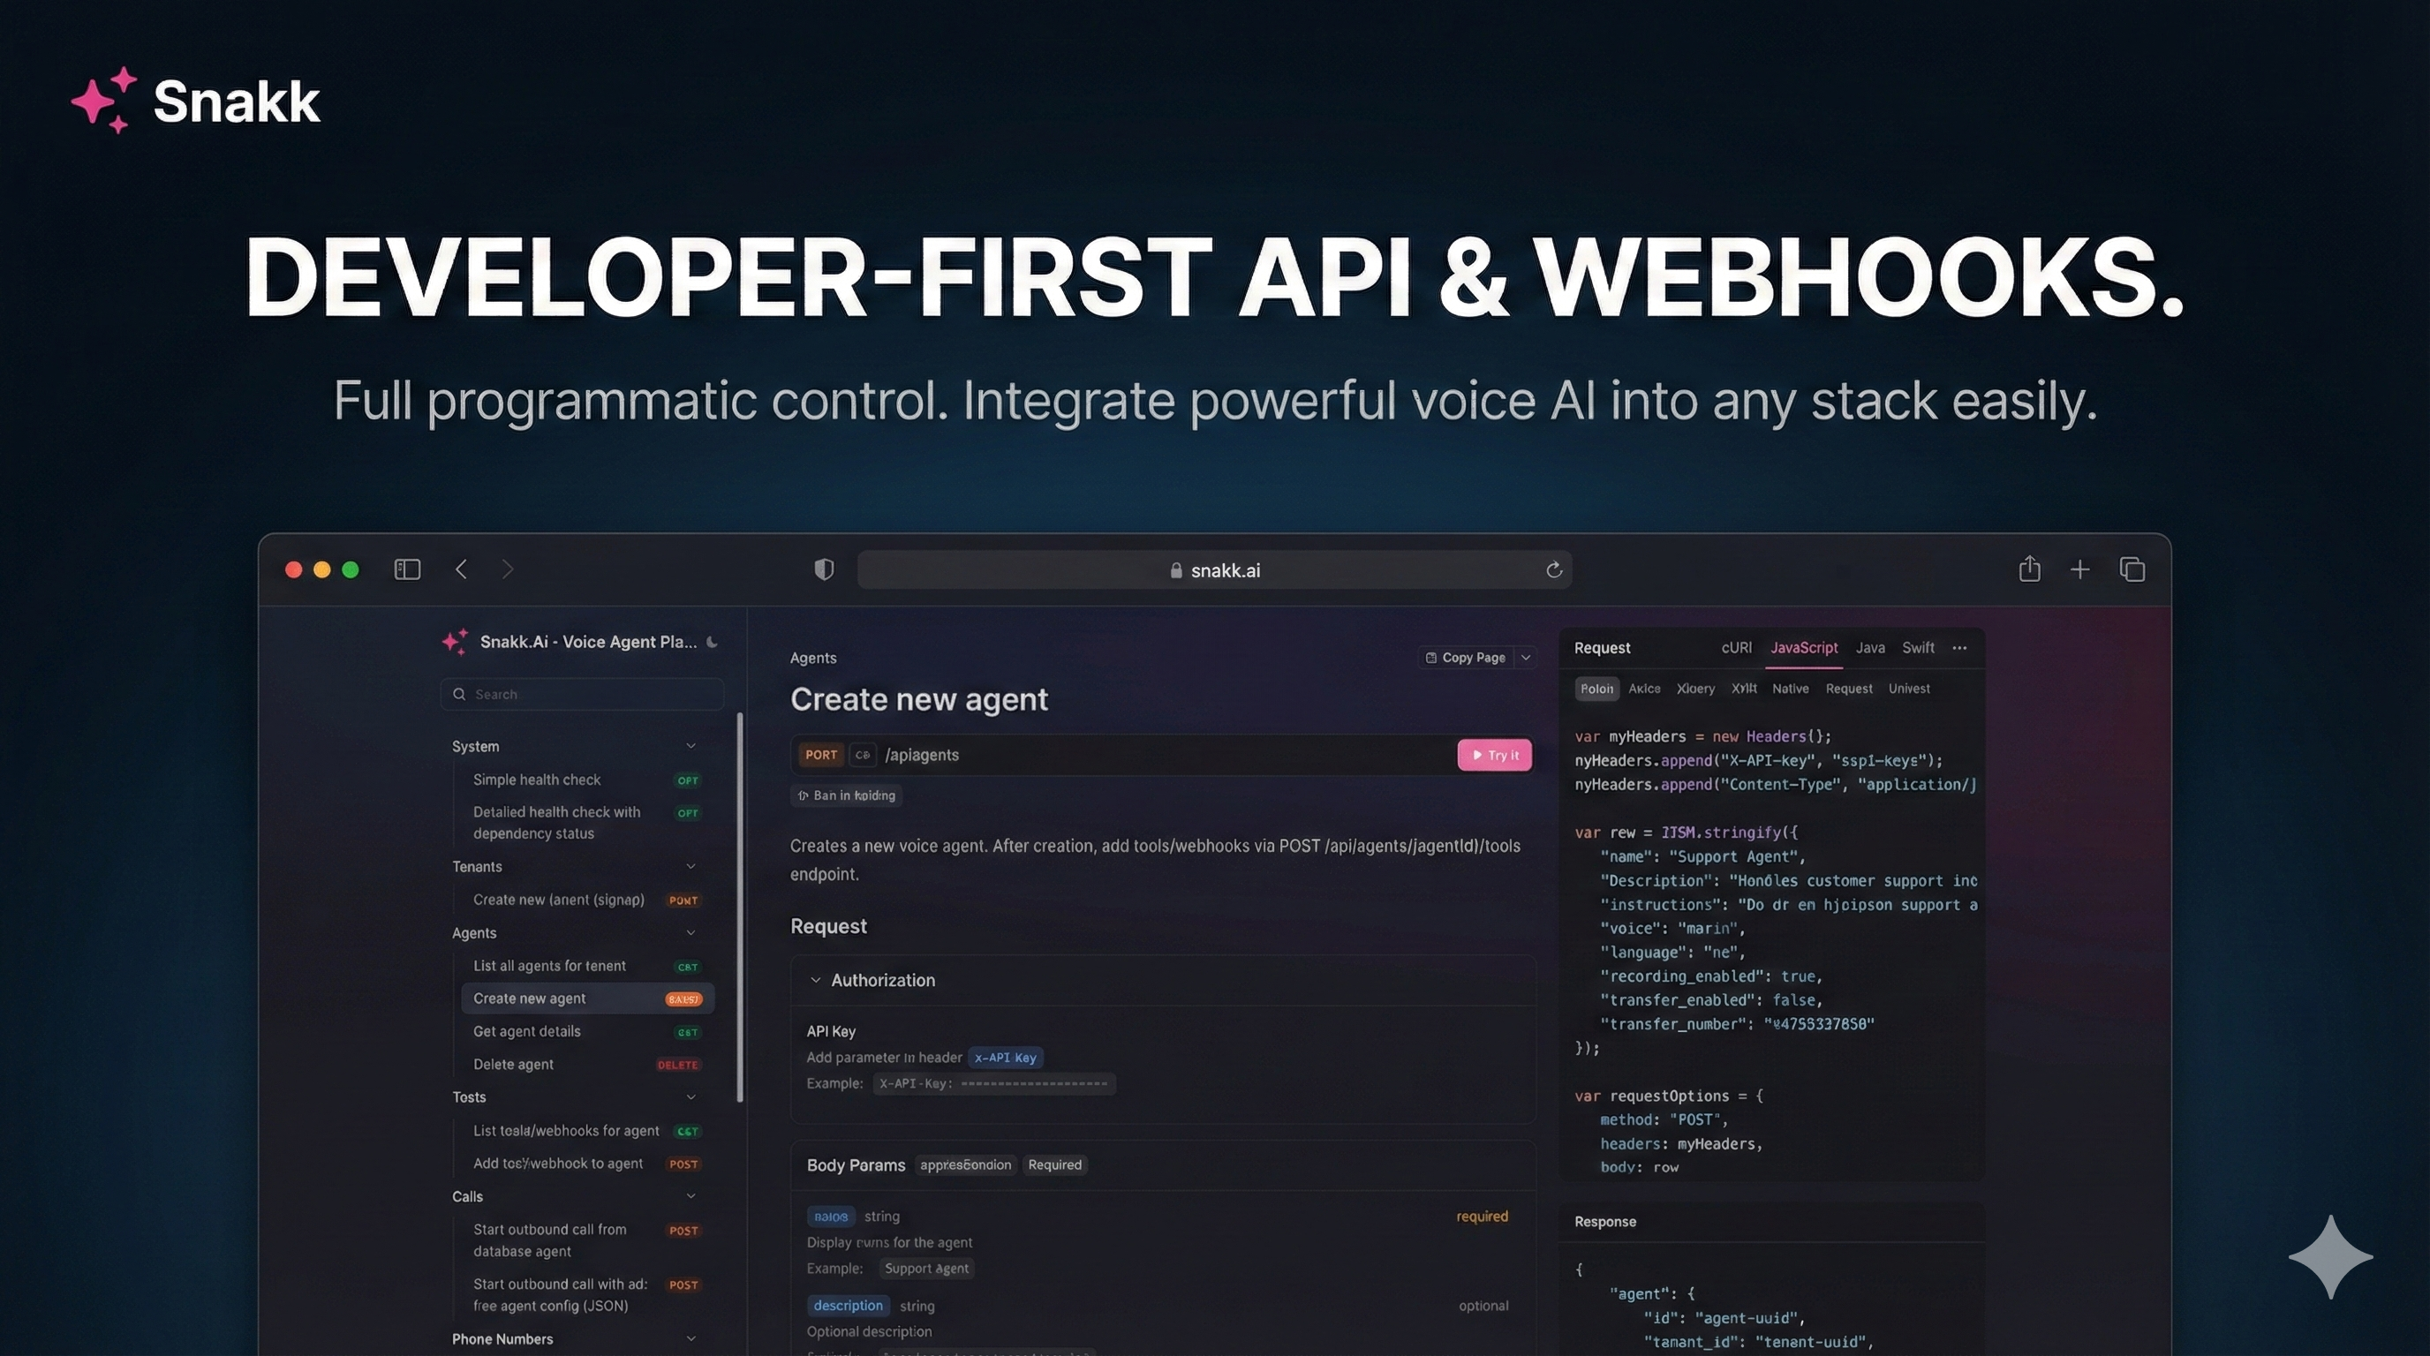Click the share icon in browser toolbar
This screenshot has width=2430, height=1356.
2029,569
